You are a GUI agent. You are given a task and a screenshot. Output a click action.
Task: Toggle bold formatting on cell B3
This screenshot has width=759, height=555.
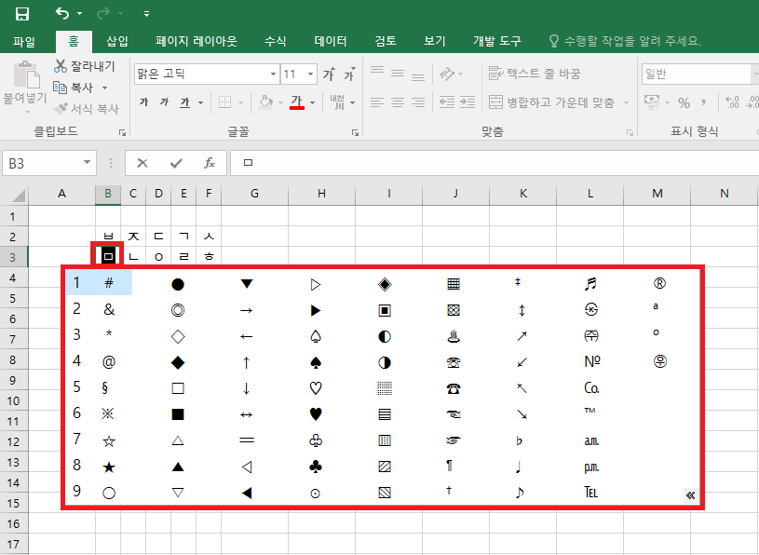[x=142, y=102]
